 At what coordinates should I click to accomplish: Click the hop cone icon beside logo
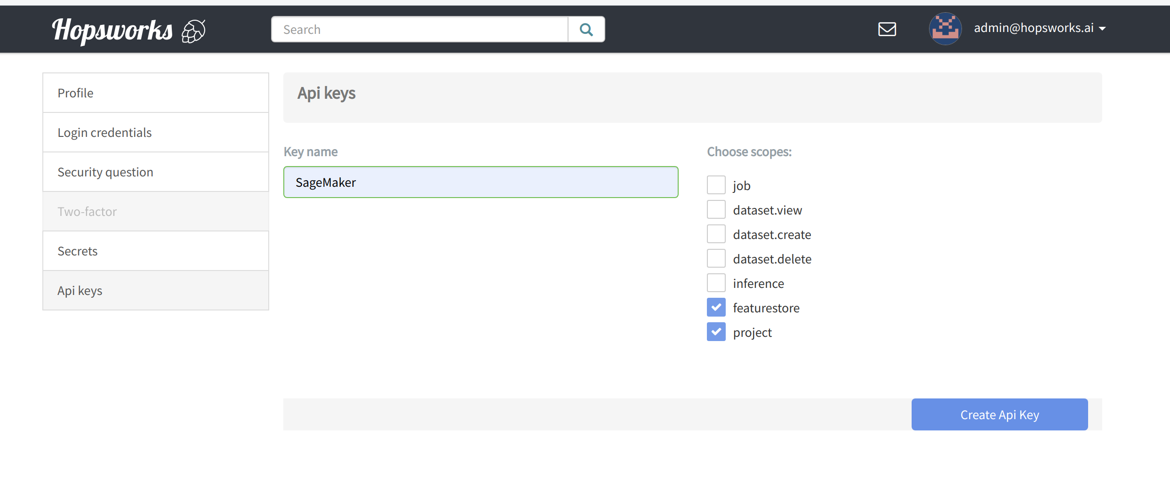(x=193, y=31)
